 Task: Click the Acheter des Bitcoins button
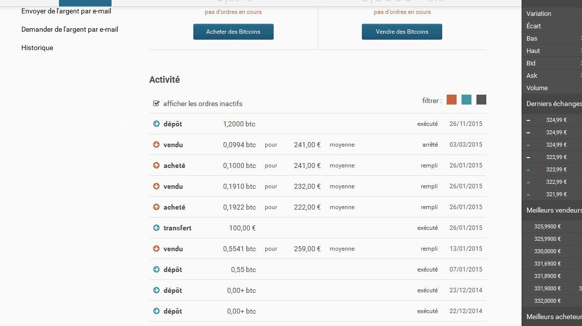[x=233, y=32]
